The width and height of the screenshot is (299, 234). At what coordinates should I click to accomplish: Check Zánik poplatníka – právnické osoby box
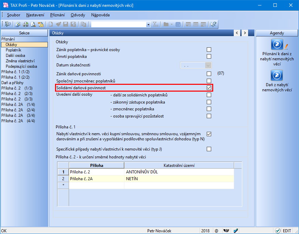[x=209, y=50]
